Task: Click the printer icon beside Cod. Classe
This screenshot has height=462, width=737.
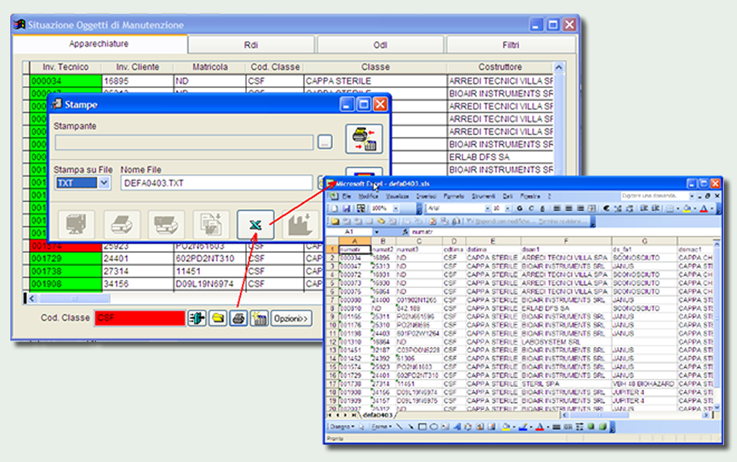Action: pyautogui.click(x=239, y=318)
